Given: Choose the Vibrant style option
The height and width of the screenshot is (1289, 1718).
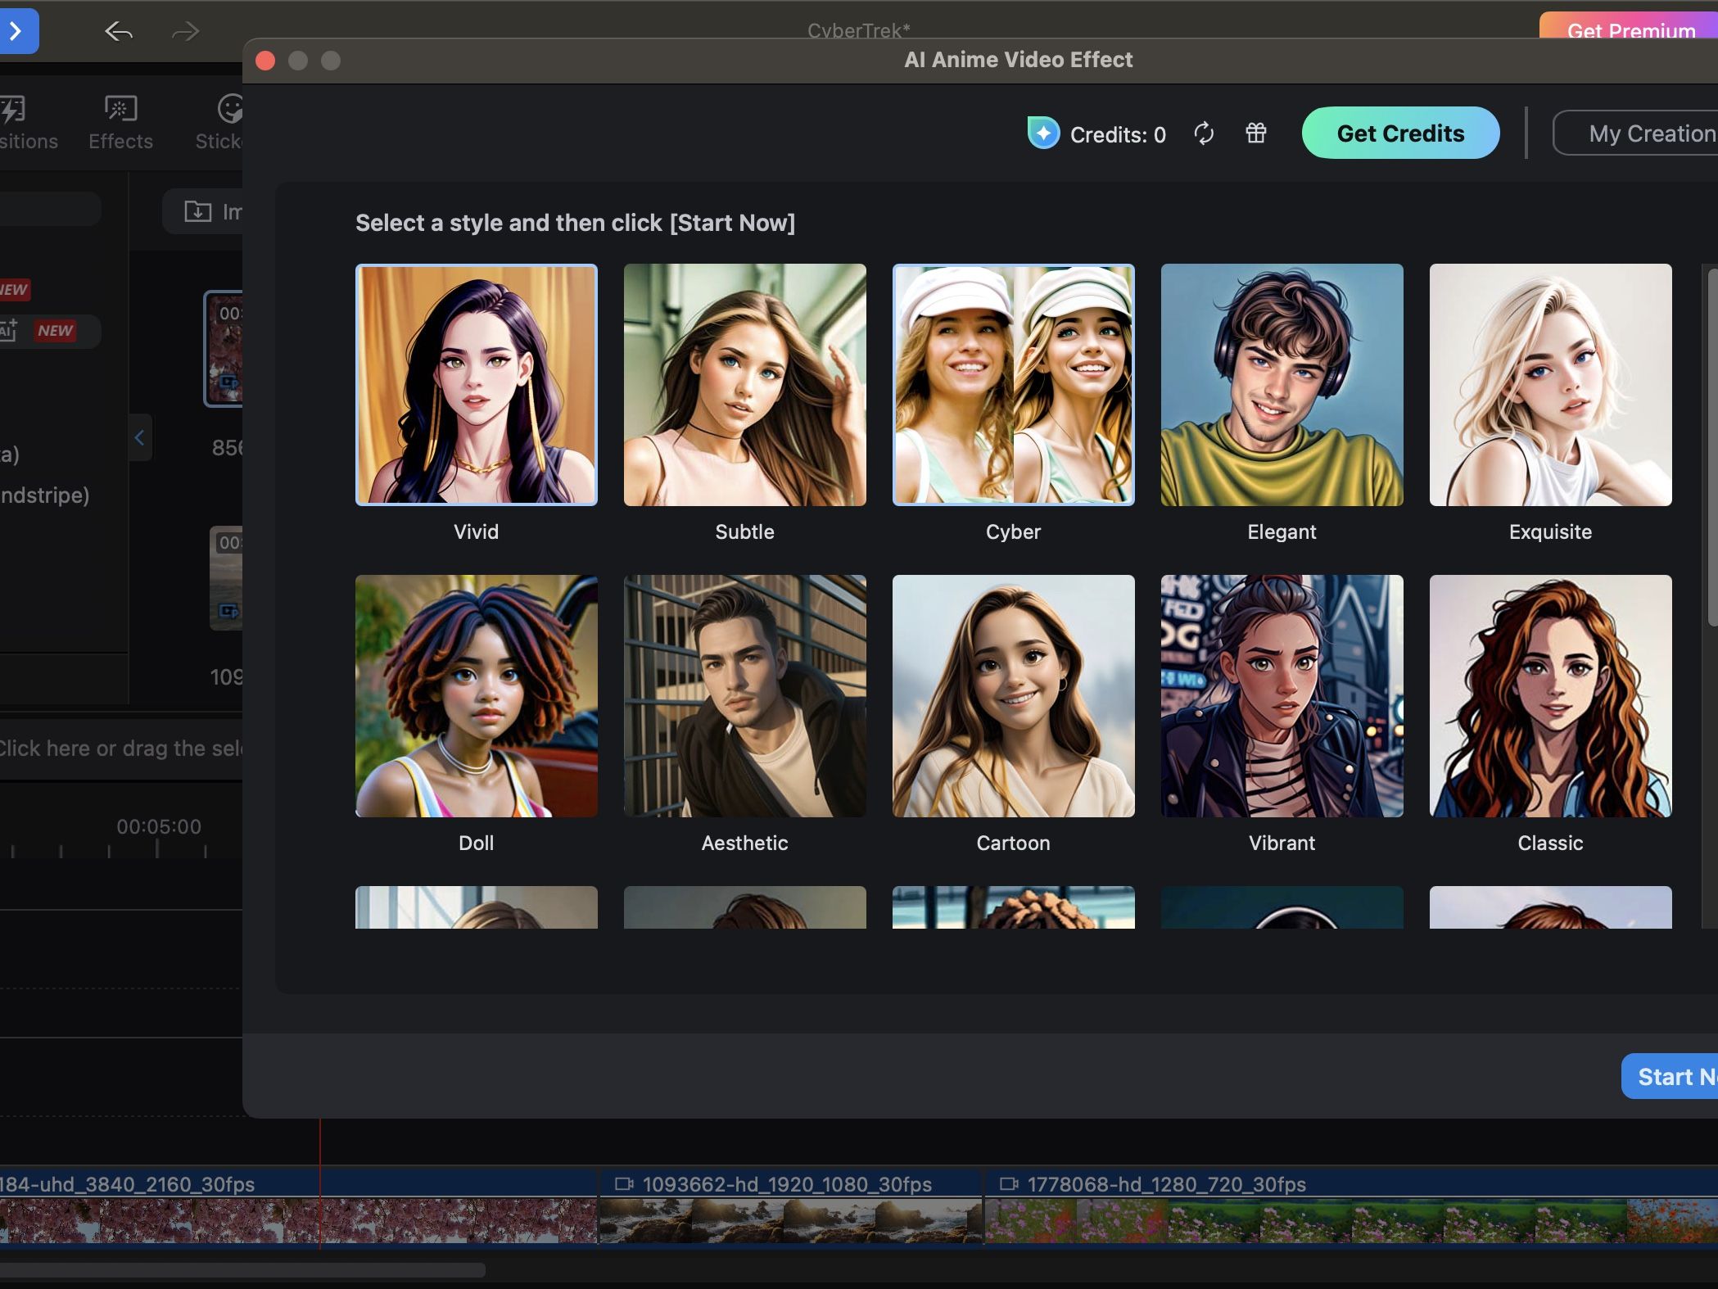Looking at the screenshot, I should click(1282, 696).
